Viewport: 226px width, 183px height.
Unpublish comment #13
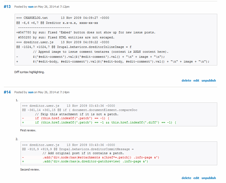click(x=209, y=81)
